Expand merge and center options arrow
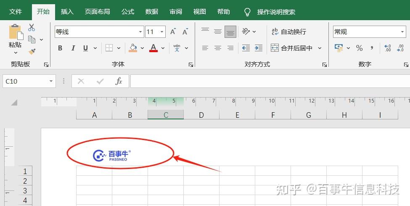410x206 pixels. pyautogui.click(x=320, y=48)
